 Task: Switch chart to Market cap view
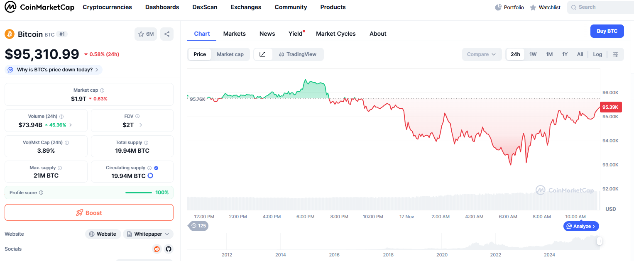(x=230, y=54)
